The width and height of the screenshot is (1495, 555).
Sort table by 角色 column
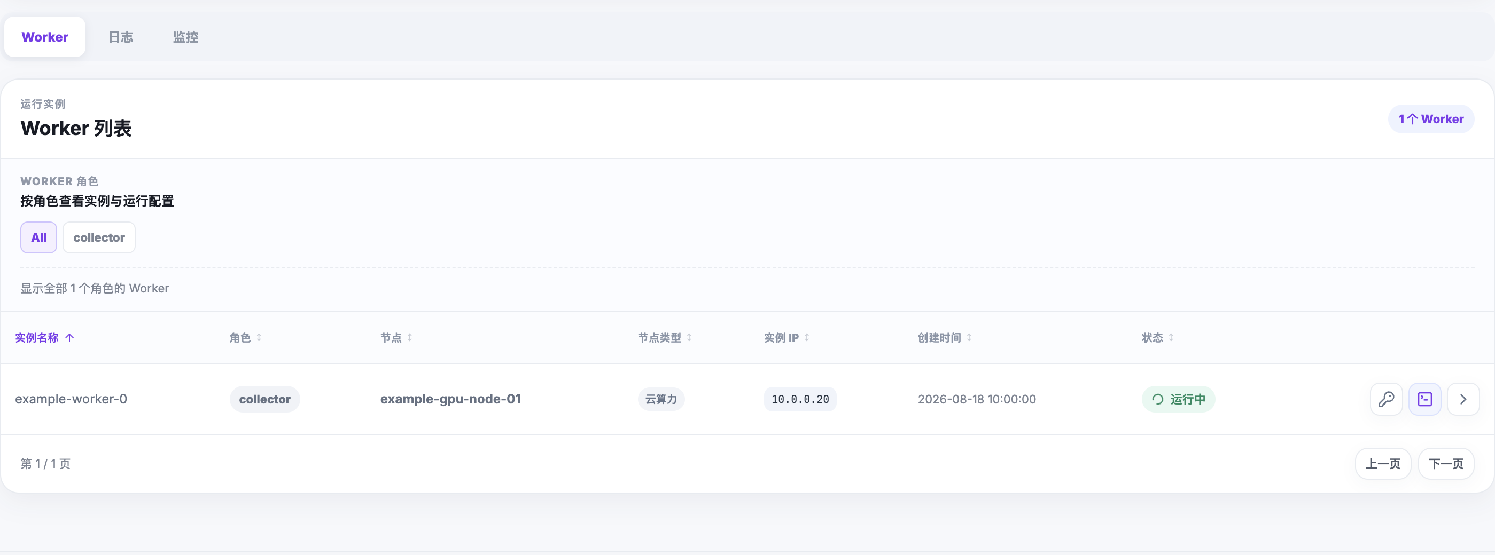pos(245,337)
